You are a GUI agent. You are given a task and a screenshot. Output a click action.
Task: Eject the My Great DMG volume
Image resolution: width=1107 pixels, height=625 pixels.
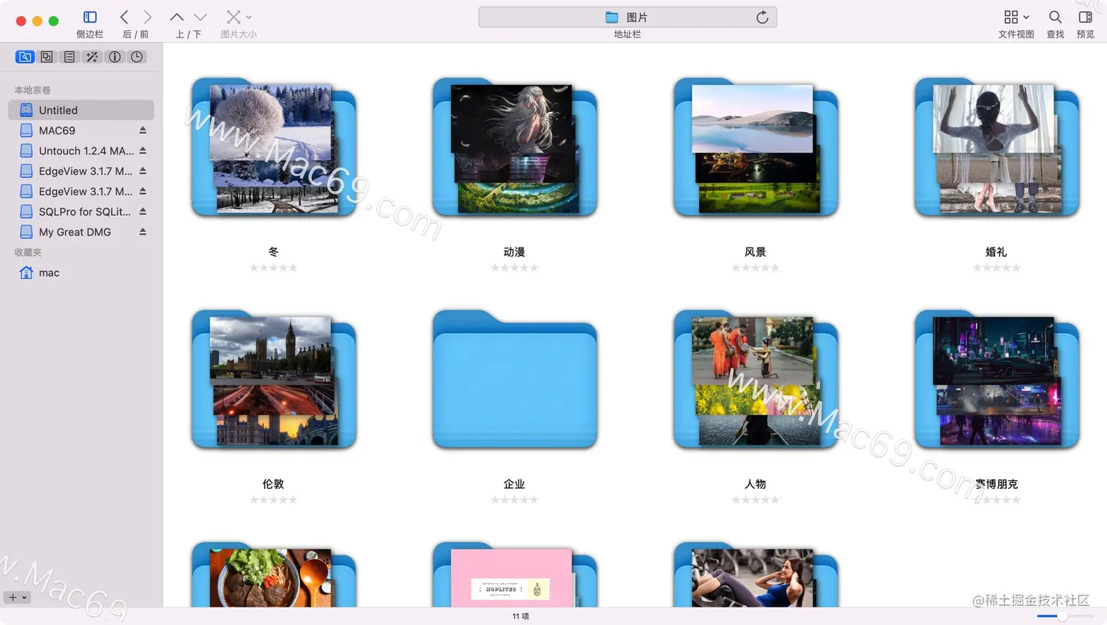point(143,232)
